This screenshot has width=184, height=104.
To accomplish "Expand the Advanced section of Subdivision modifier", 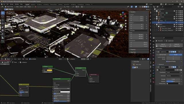I will tap(161, 64).
